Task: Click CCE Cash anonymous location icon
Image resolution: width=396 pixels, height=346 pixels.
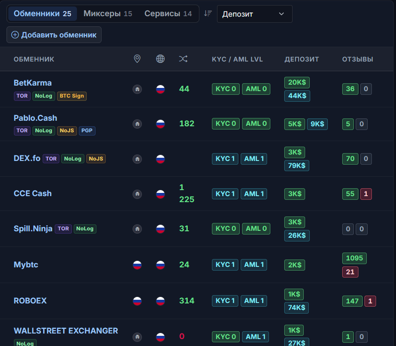Action: 137,194
